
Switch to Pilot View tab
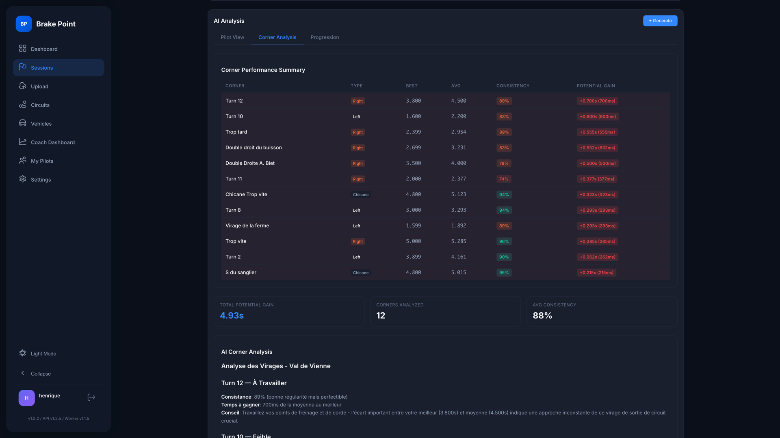[x=232, y=37]
